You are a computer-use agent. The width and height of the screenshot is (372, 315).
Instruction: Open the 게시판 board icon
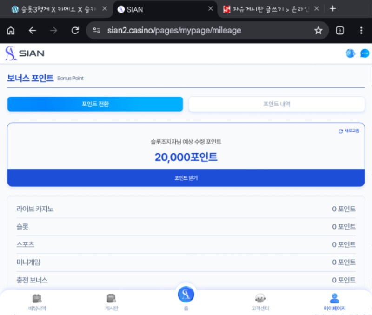[x=111, y=301]
